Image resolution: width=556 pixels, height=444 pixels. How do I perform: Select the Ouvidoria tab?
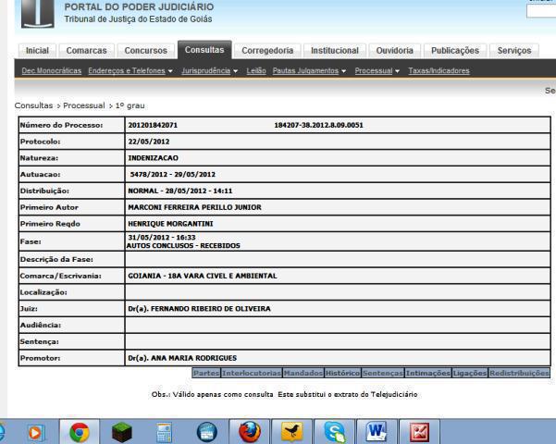[x=396, y=51]
